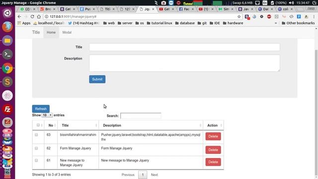318x179 pixels.
Task: Check the row 61 checkbox
Action: (x=36, y=161)
